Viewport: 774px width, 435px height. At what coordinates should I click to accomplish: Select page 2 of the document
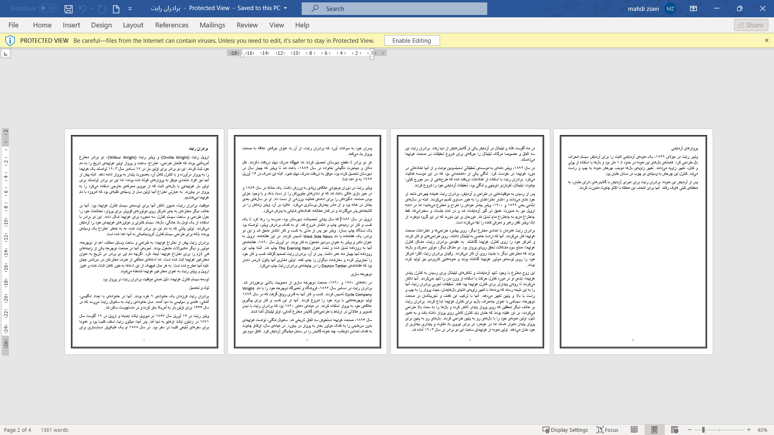coord(307,241)
